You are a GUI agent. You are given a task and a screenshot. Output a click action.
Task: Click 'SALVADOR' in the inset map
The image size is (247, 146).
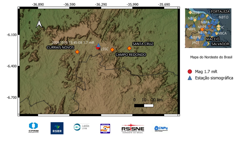coord(220,44)
